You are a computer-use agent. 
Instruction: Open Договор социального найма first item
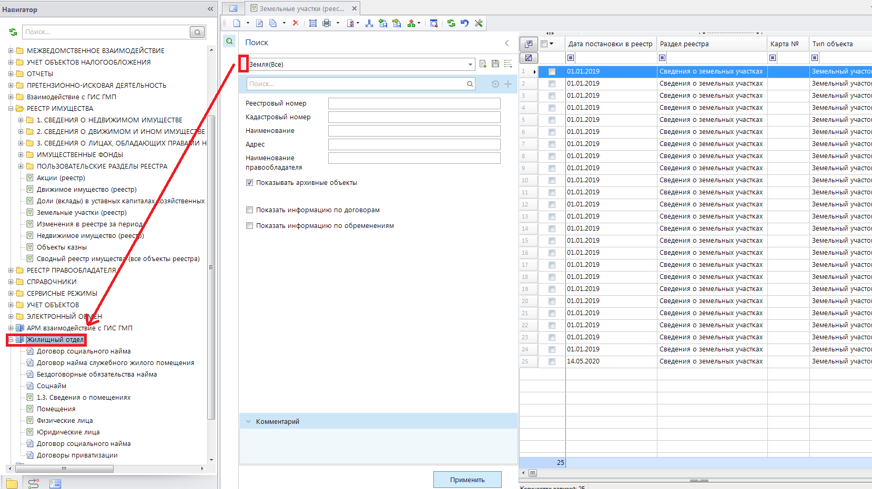click(84, 351)
